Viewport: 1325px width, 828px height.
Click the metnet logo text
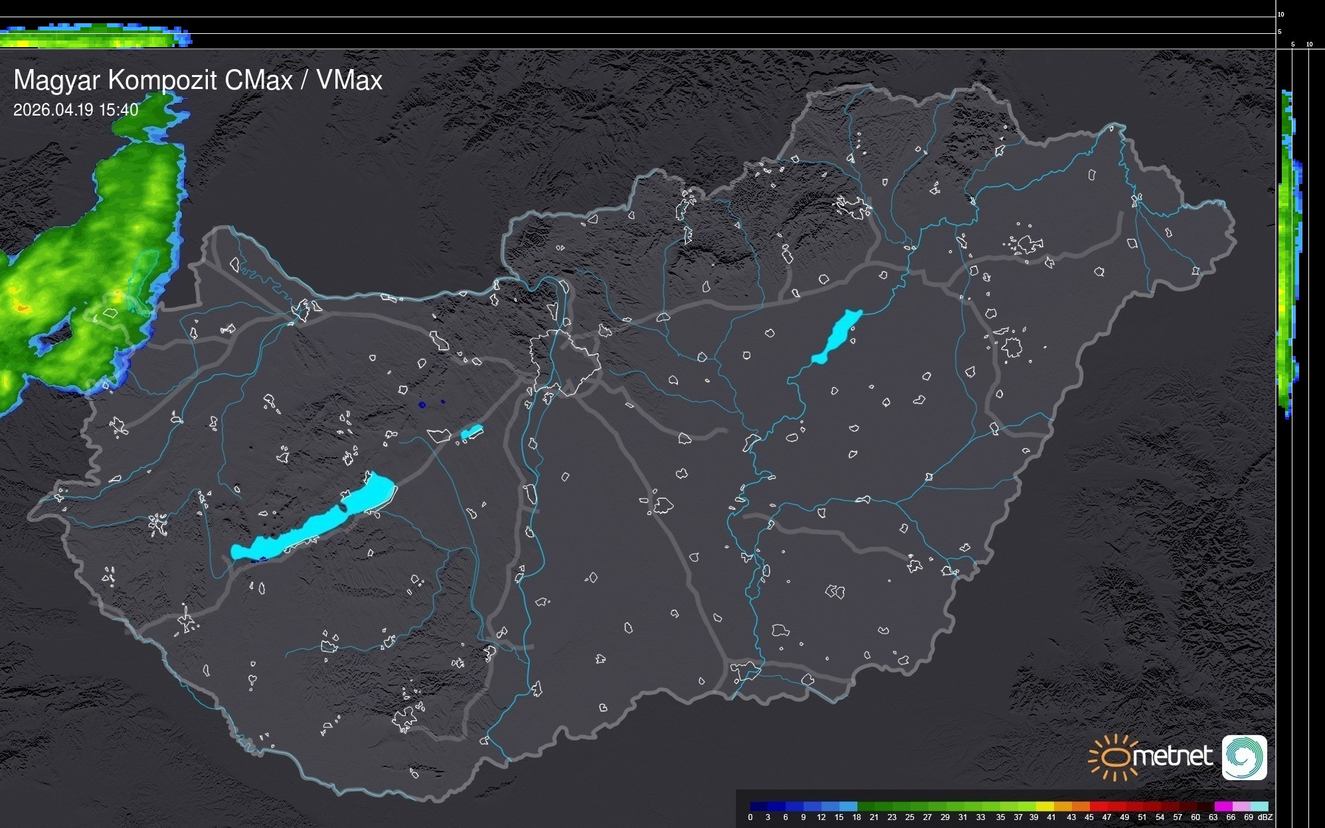click(1172, 757)
